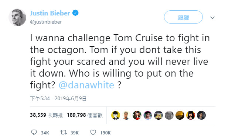View the 38,559 retweets list

tap(47, 115)
